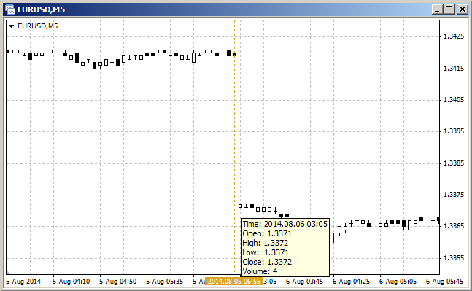
Task: Click the 1.3425 price scale label
Action: tap(454, 36)
